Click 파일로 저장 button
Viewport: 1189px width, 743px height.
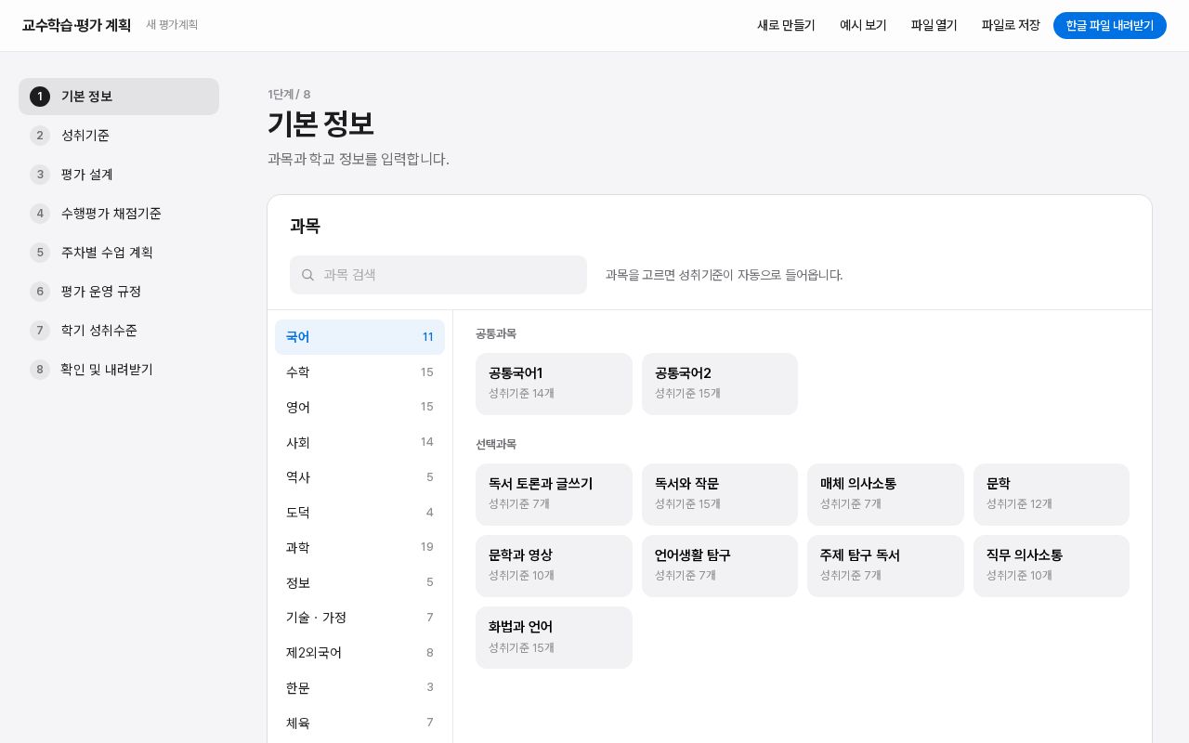point(1011,26)
